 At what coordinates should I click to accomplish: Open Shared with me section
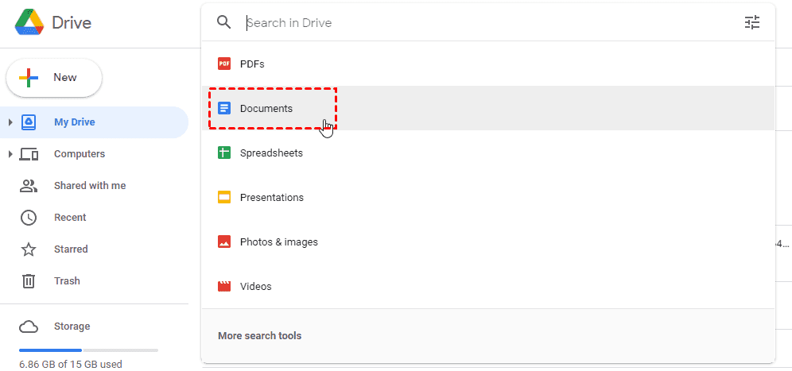pos(89,186)
